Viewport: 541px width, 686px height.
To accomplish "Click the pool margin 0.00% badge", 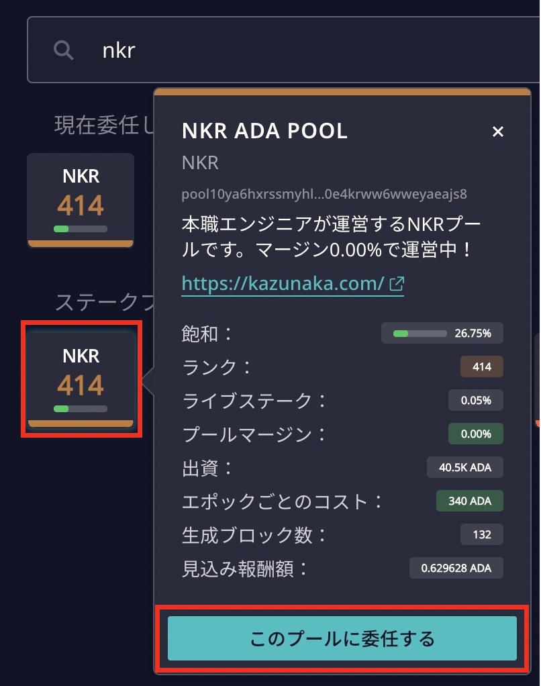I will 476,434.
